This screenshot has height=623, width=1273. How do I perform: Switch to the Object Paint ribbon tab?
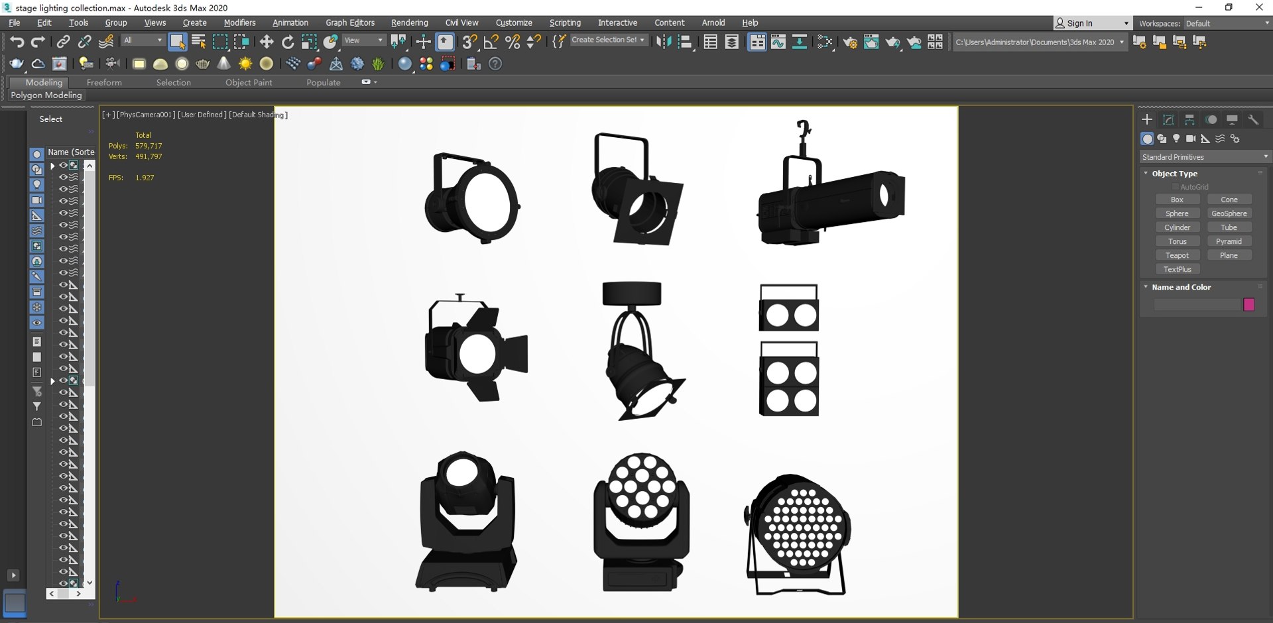point(249,82)
